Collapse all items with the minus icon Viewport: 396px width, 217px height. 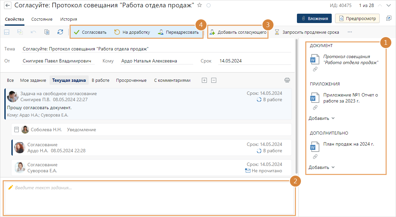click(214, 80)
